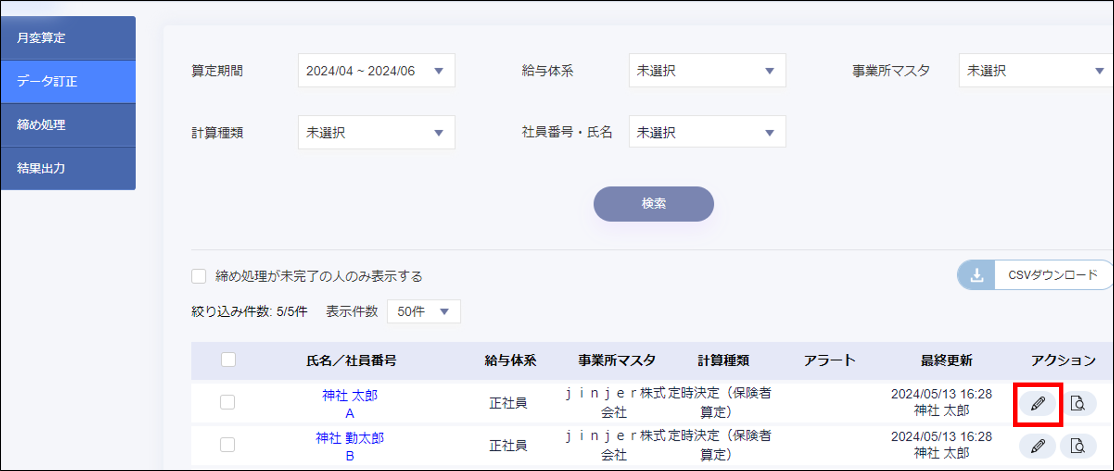Enable the 締め処理が未完了の人のみ表示する checkbox
This screenshot has height=471, width=1114.
click(199, 276)
